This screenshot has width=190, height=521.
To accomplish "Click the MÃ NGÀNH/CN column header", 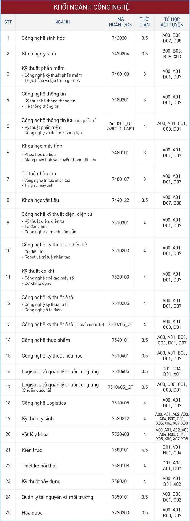I will tap(120, 22).
